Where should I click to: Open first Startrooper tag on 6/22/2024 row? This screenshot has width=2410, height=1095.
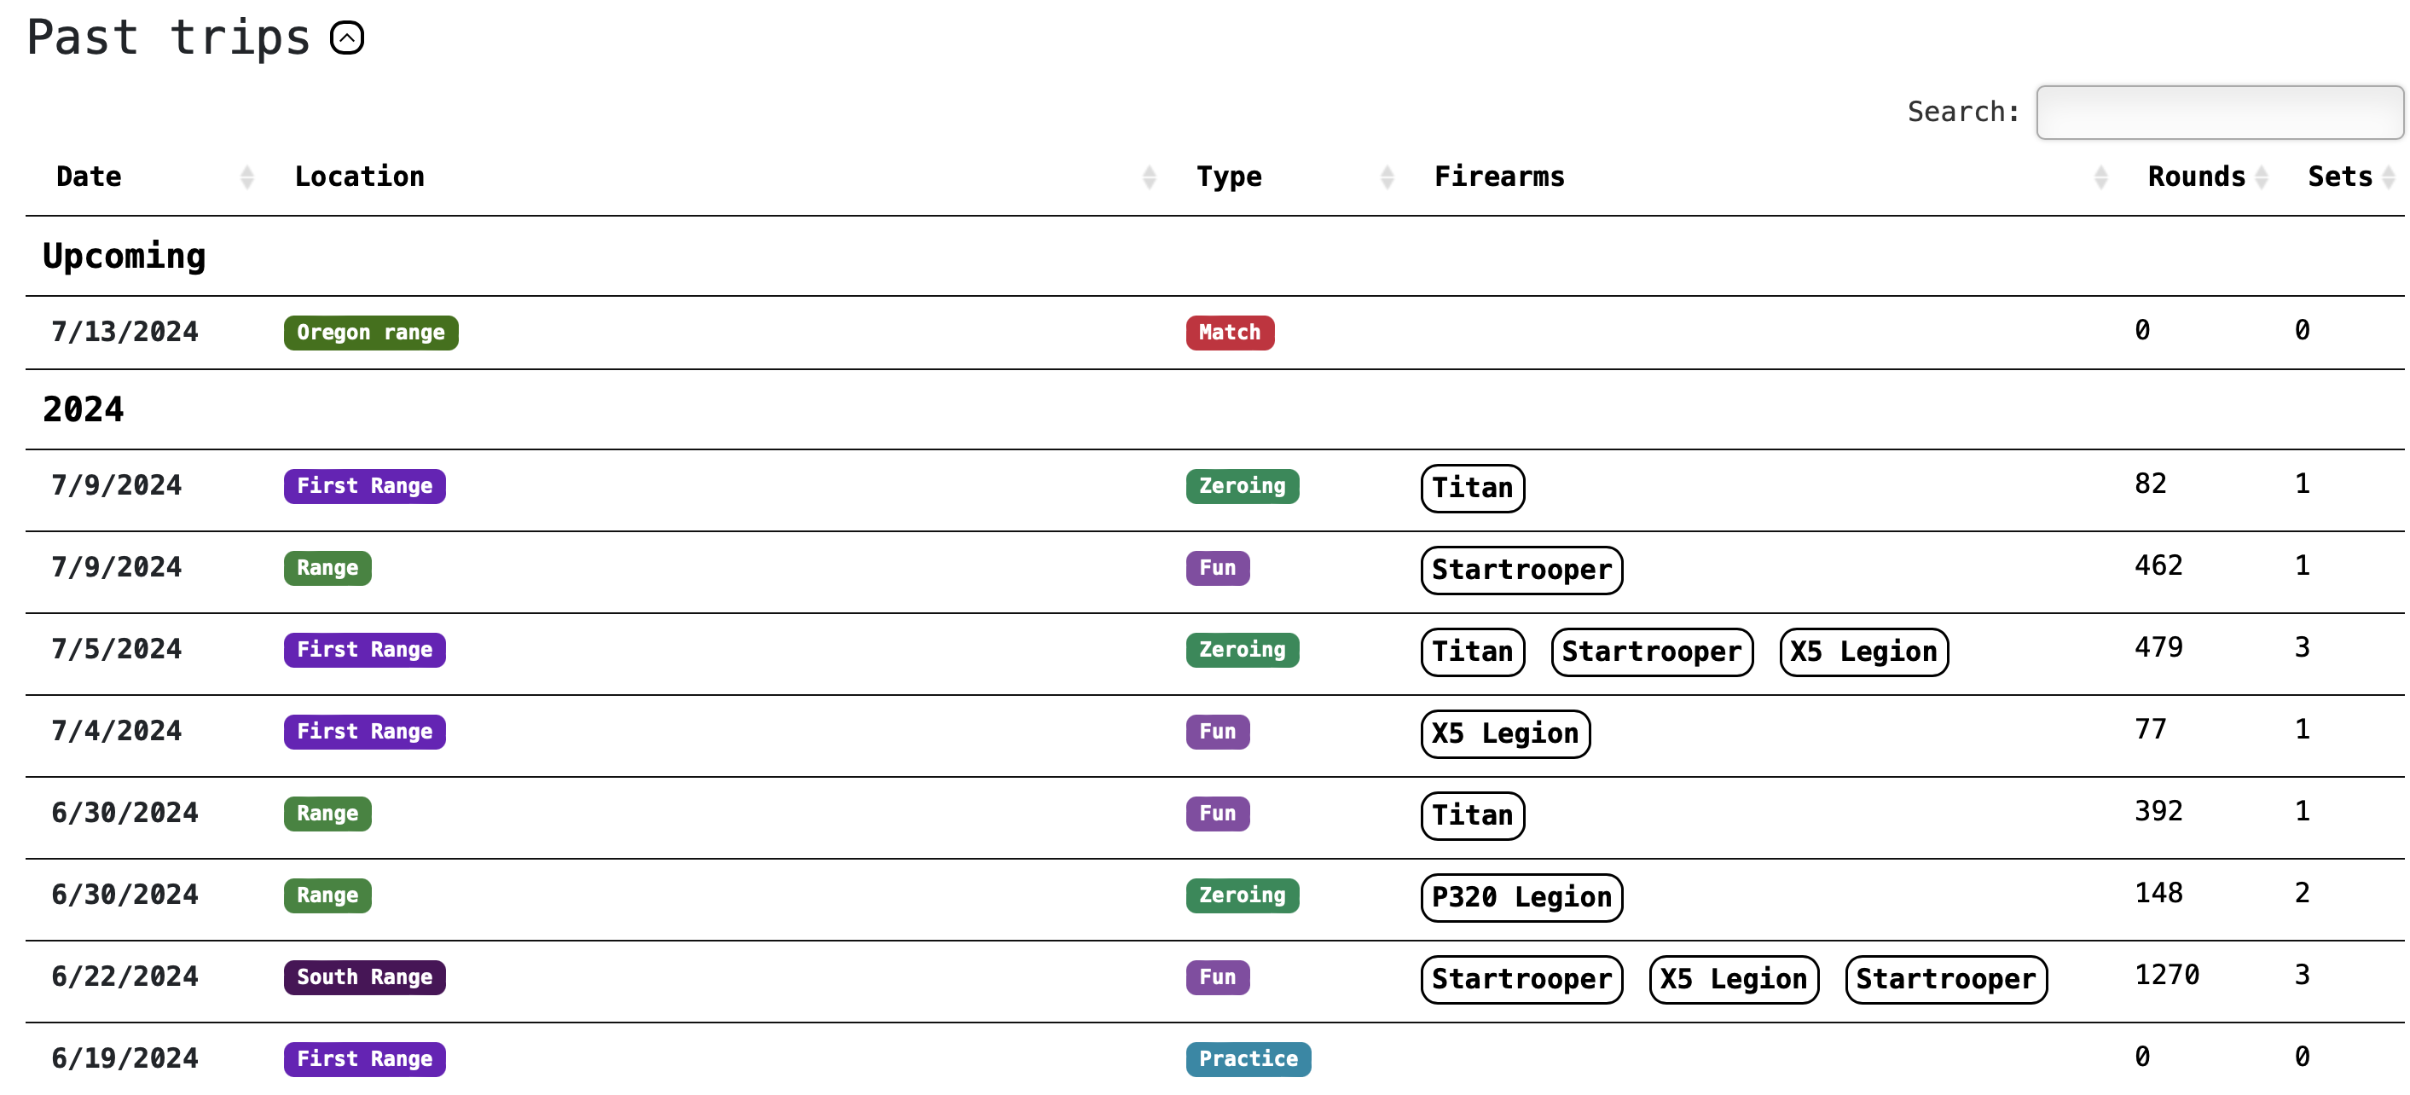[x=1521, y=979]
